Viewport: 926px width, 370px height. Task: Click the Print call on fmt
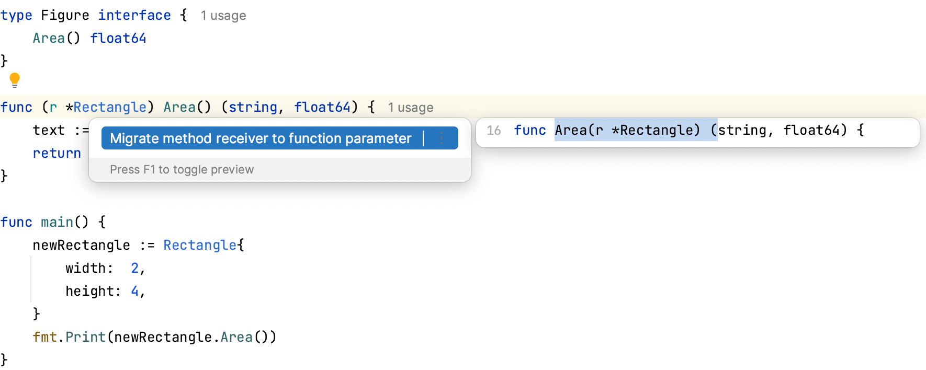(x=85, y=338)
